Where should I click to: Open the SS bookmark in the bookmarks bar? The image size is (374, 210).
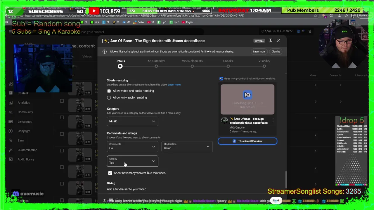116,22
